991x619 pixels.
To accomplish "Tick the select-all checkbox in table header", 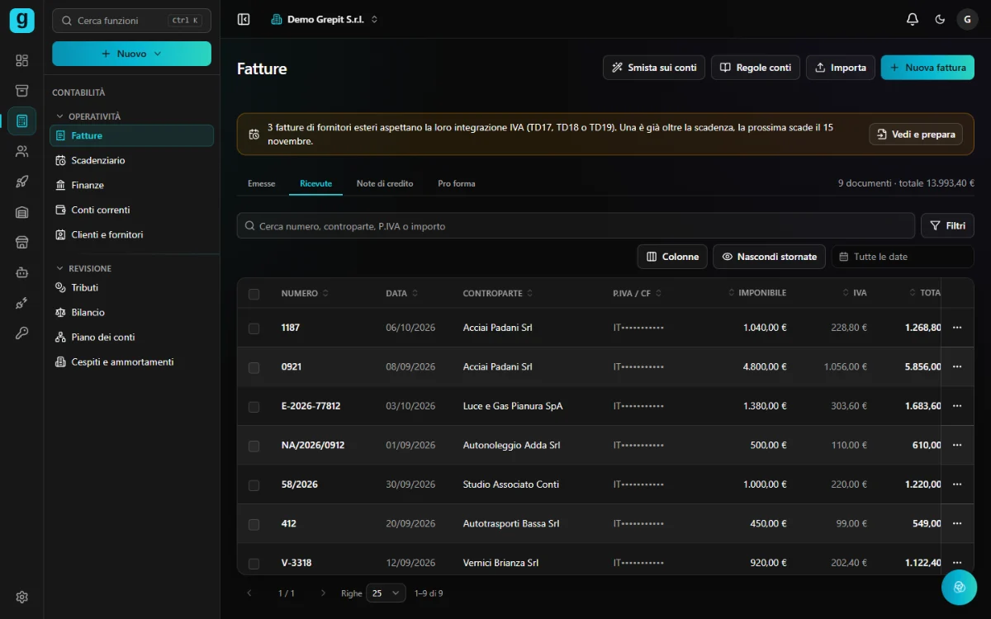I will pyautogui.click(x=254, y=294).
